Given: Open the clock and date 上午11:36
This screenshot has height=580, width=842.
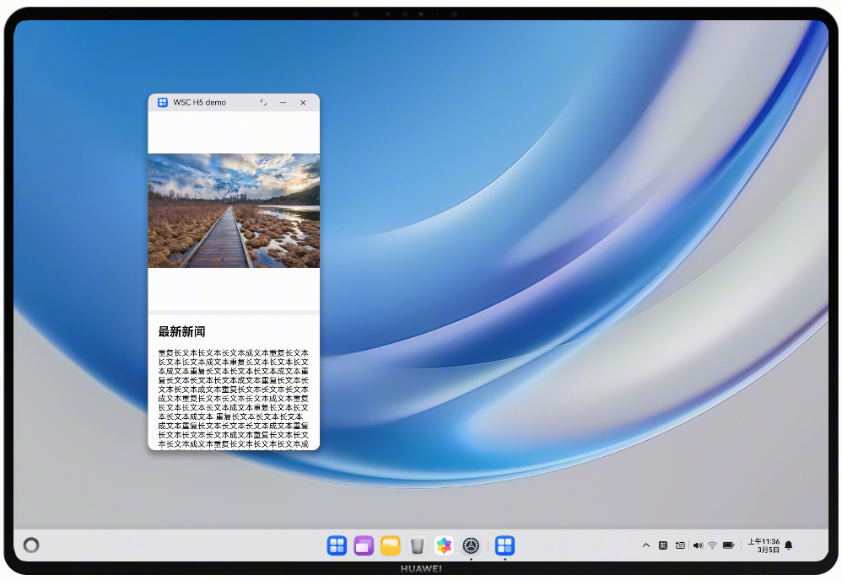Looking at the screenshot, I should point(764,545).
